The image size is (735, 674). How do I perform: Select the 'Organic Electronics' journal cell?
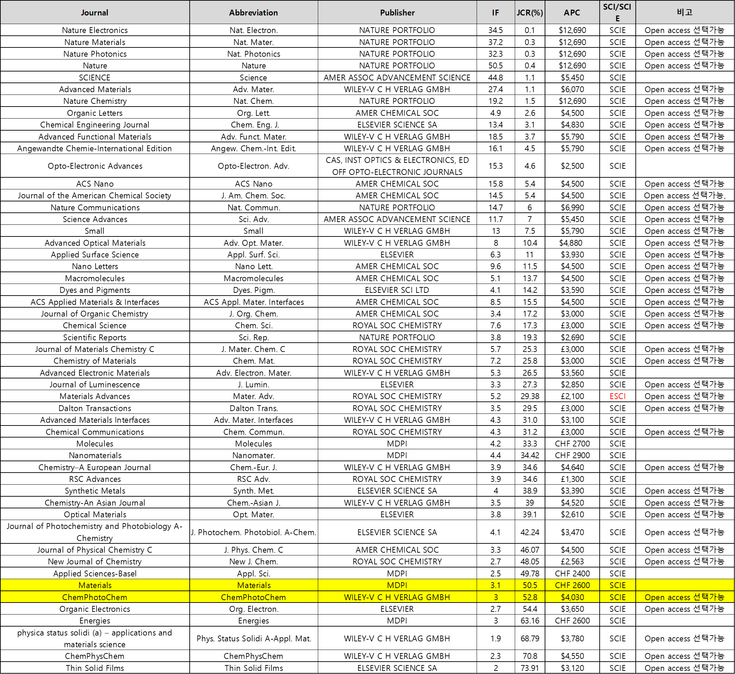pyautogui.click(x=95, y=609)
